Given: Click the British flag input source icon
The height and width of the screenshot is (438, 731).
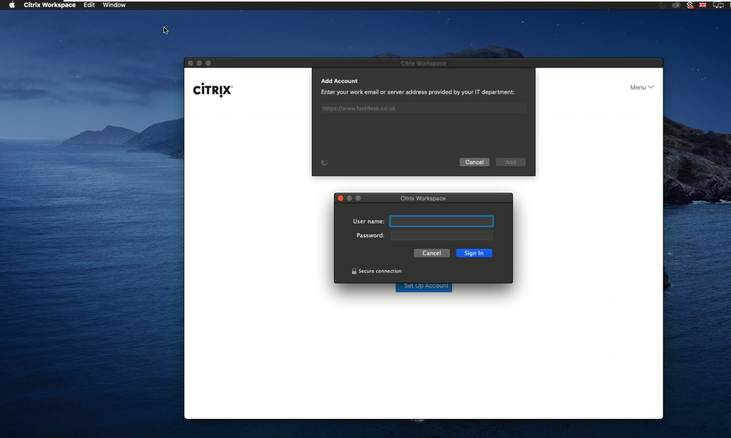Looking at the screenshot, I should coord(703,5).
